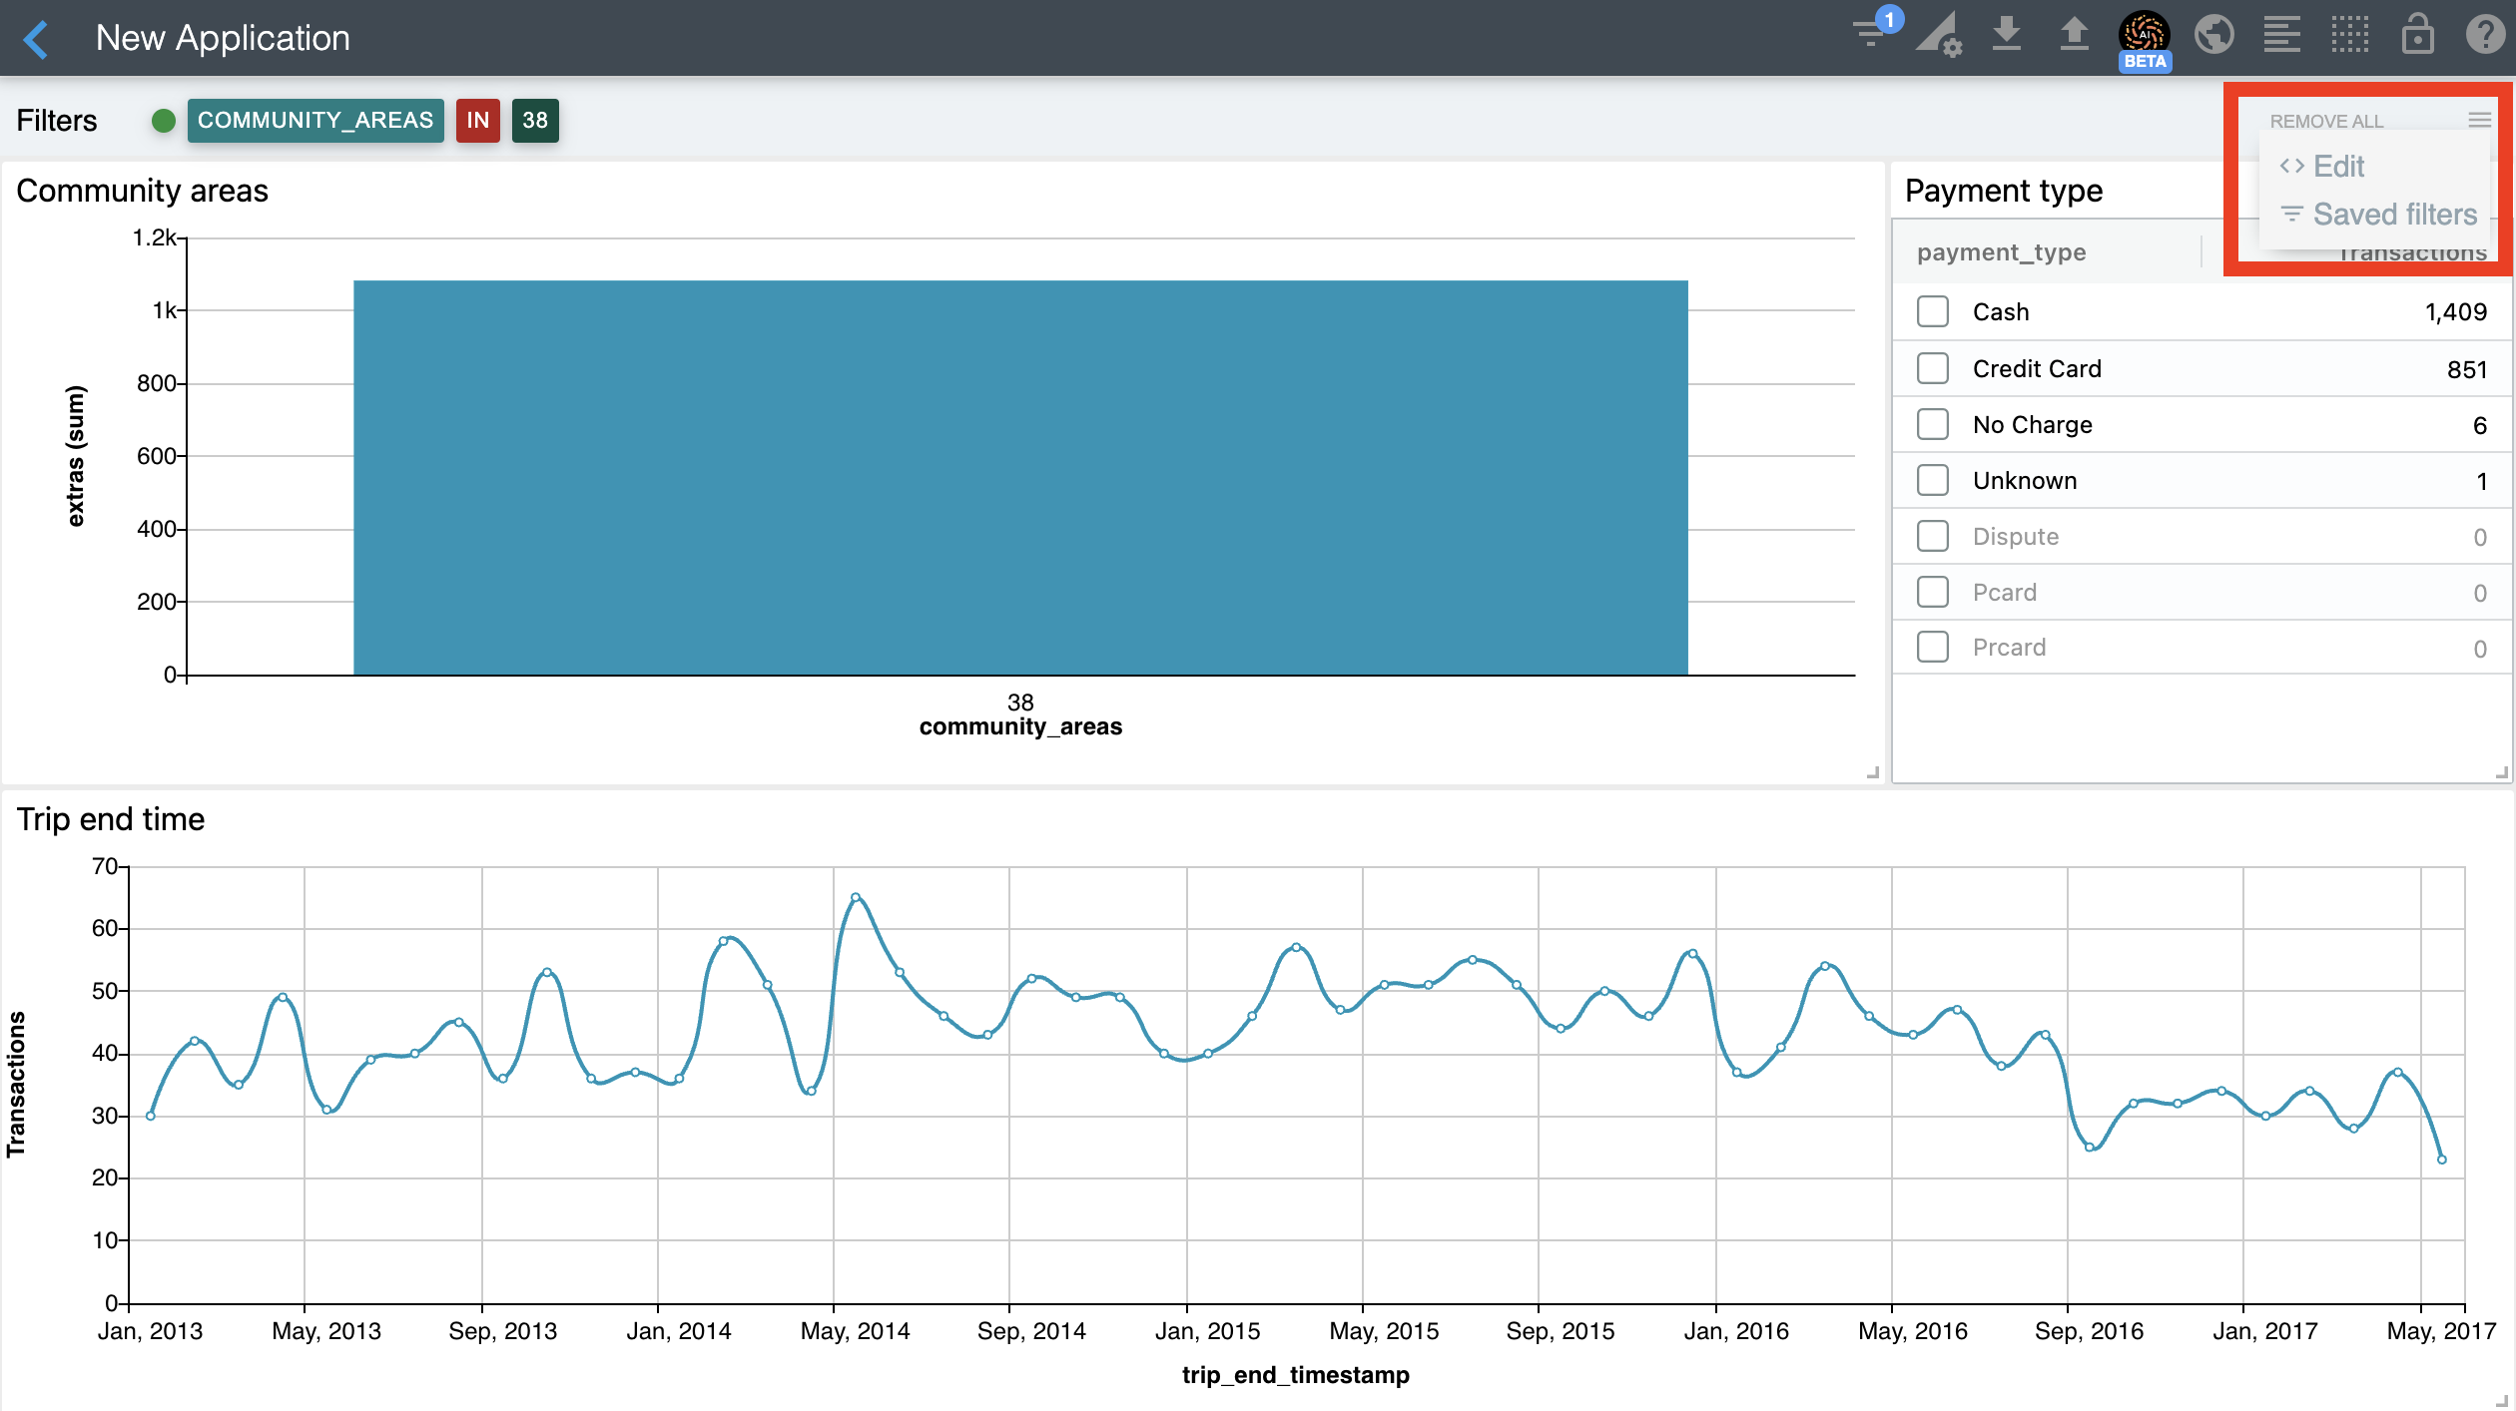The image size is (2516, 1411).
Task: Select Edit from the filter menu
Action: click(x=2338, y=167)
